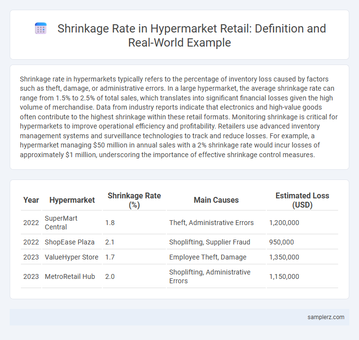Click the Estimated Loss (USD) column header

click(x=302, y=200)
